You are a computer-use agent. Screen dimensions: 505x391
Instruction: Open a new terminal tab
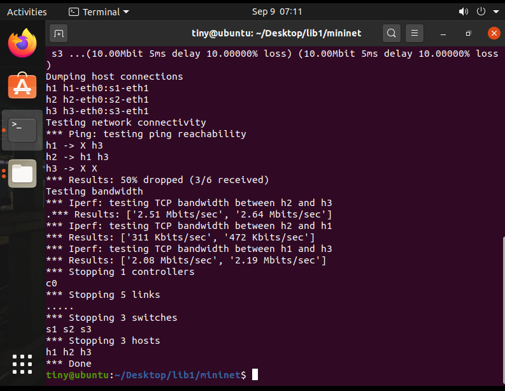[59, 33]
